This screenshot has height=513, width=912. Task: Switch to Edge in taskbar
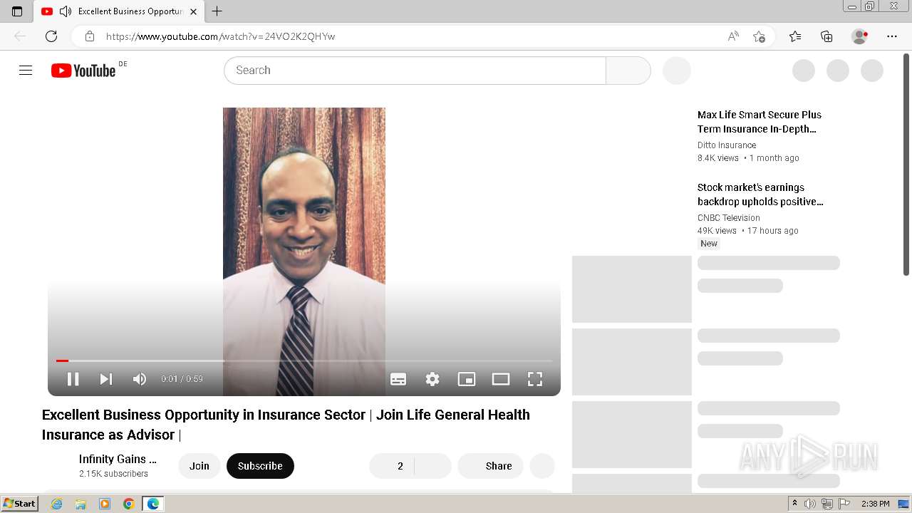(x=153, y=504)
